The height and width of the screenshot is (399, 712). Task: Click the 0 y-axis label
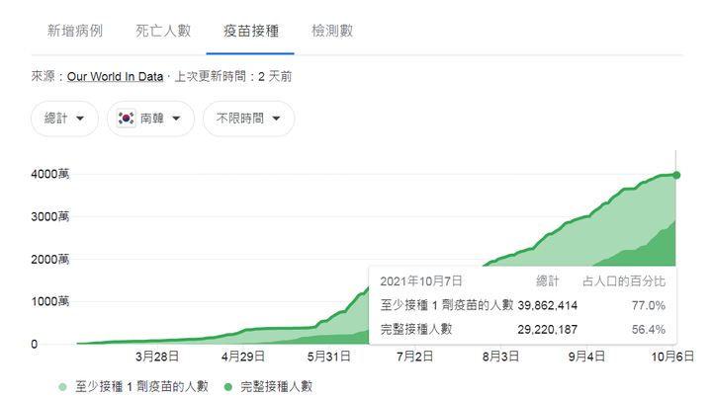coord(34,345)
